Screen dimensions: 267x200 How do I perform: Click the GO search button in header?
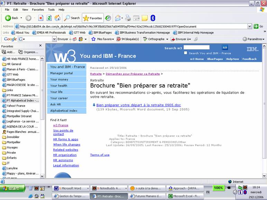tap(225, 47)
